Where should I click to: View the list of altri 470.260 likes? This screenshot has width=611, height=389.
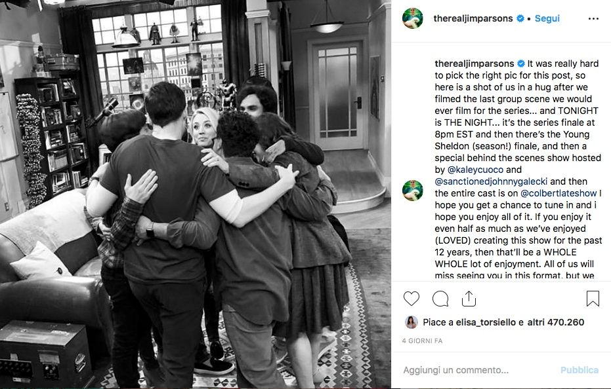[556, 322]
